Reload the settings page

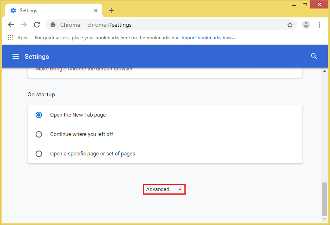(x=37, y=25)
